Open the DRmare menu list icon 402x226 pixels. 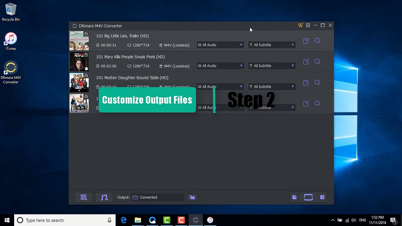pyautogui.click(x=308, y=25)
